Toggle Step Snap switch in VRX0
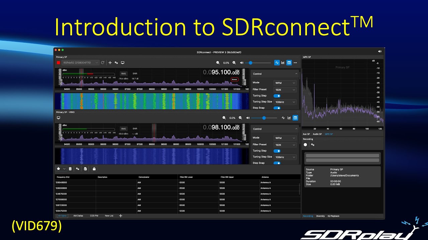428x240 pixels. pos(277,163)
